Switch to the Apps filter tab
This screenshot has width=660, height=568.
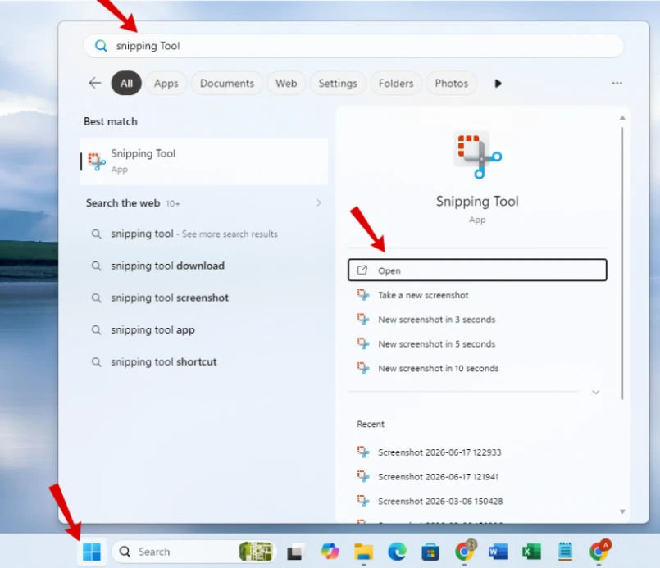[166, 84]
